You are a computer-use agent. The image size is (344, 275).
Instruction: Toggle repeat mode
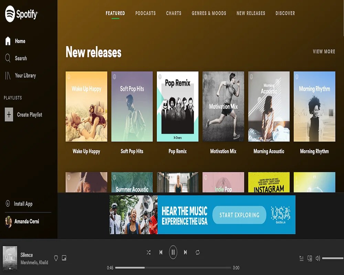click(198, 252)
